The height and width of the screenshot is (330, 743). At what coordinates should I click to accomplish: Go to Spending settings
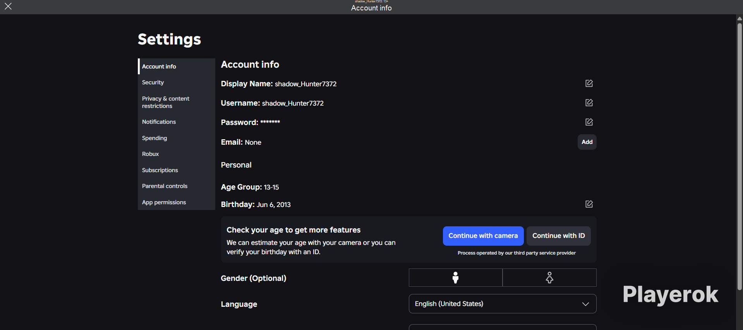[x=177, y=138]
